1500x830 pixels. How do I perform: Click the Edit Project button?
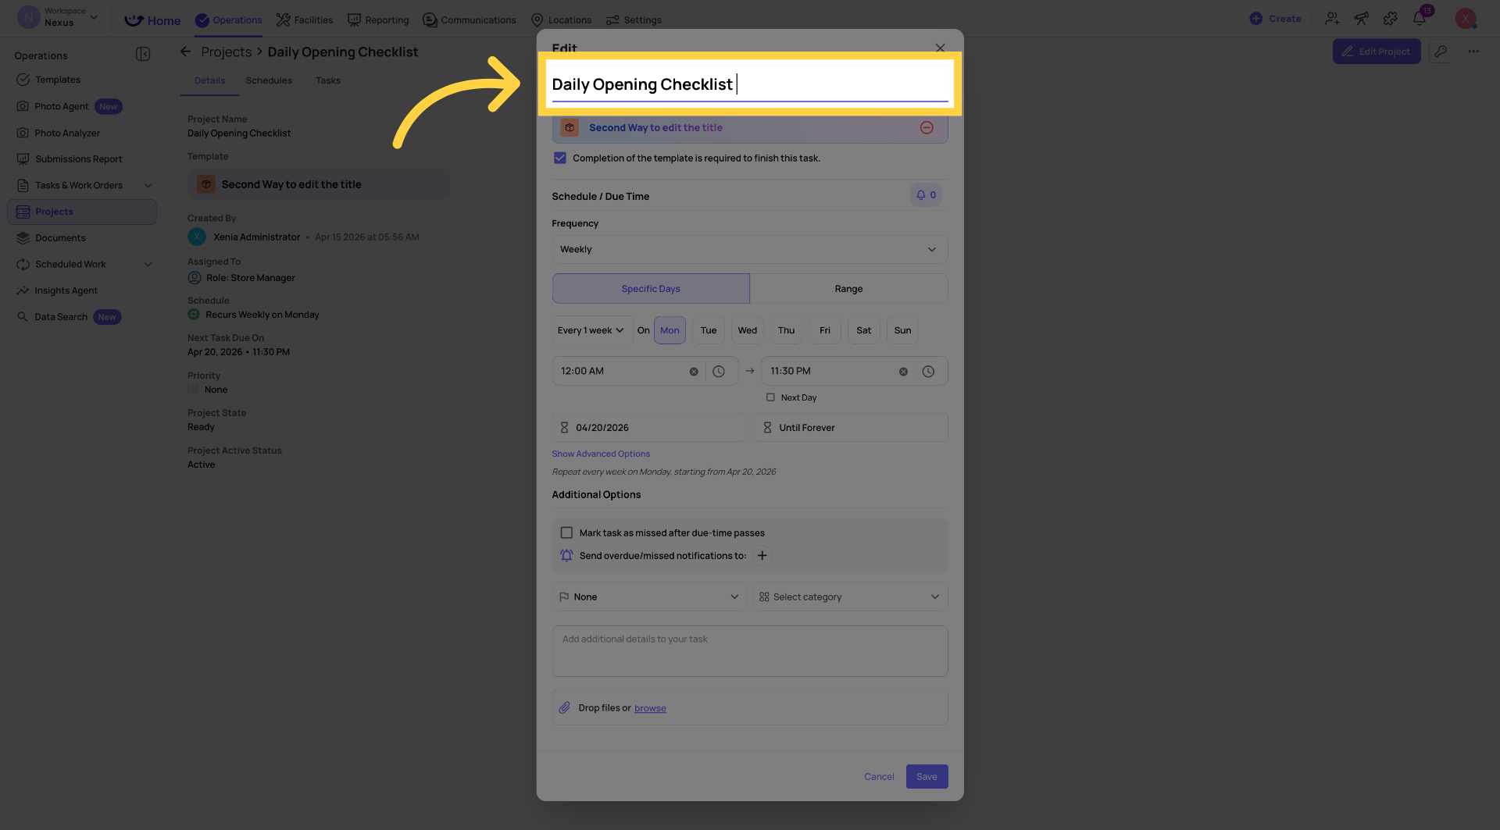pyautogui.click(x=1377, y=52)
